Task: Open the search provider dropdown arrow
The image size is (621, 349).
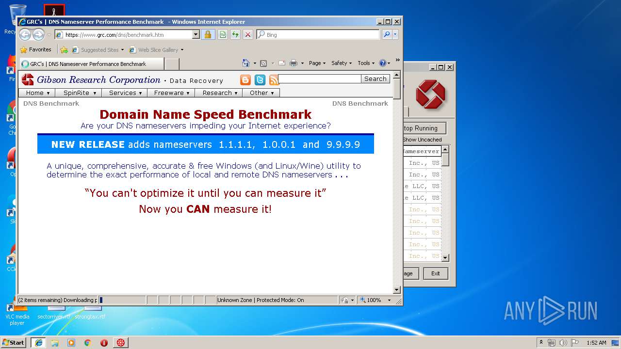Action: 395,34
